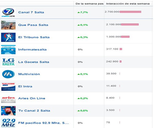
Task: Click the Canal 7 Salta logo icon
Action: 8,12
